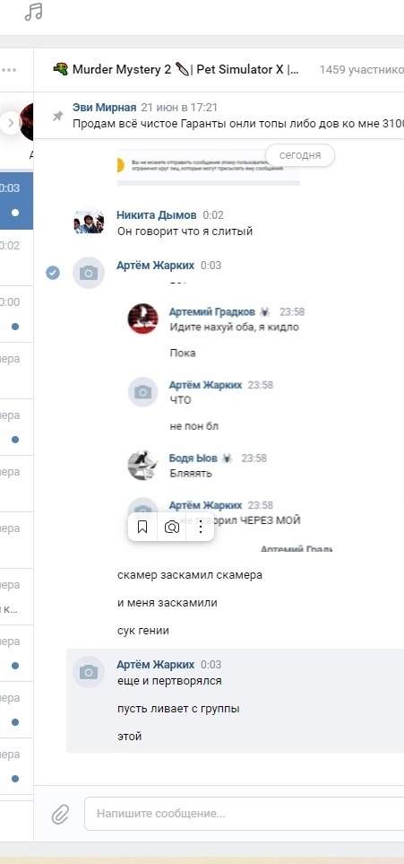404x864 pixels.
Task: Uncheck the selected message checkmark
Action: (53, 272)
